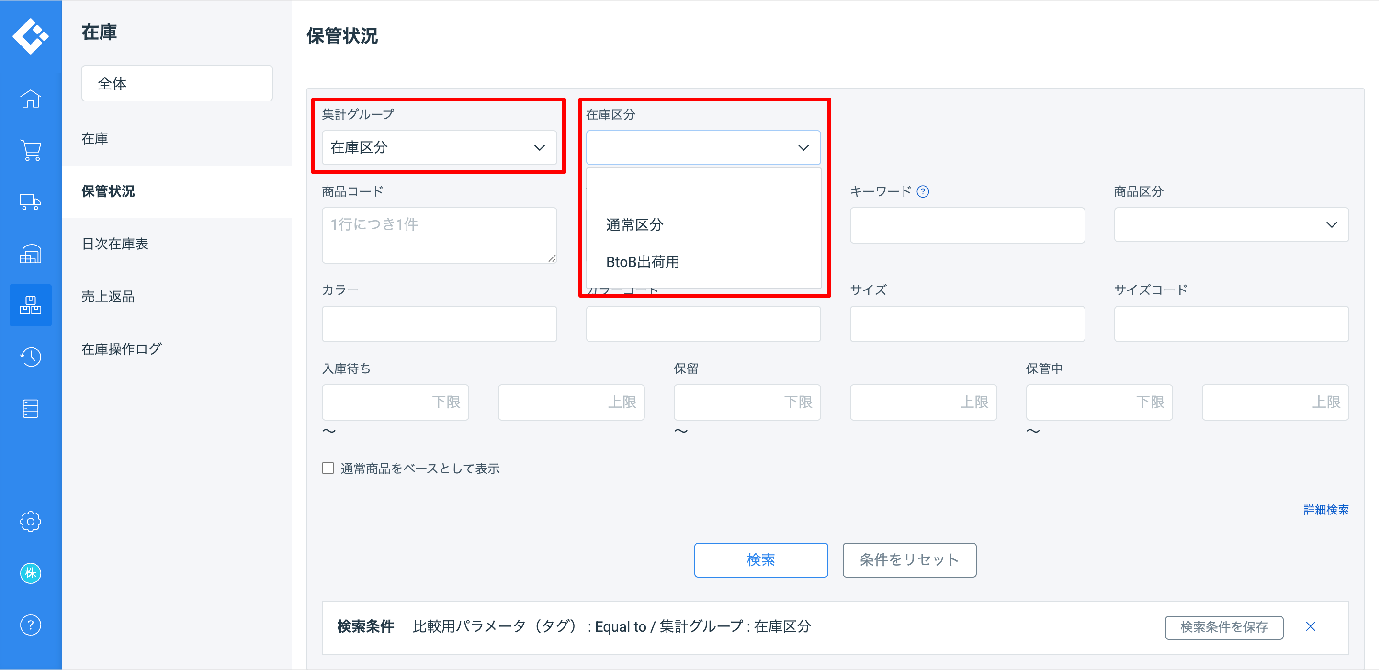Open the warehouse icon in sidebar

pos(31,254)
